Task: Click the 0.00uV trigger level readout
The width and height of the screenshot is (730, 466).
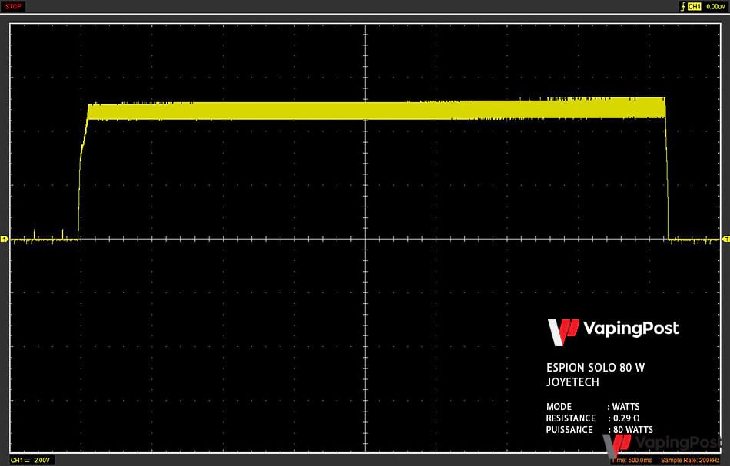Action: pyautogui.click(x=715, y=6)
